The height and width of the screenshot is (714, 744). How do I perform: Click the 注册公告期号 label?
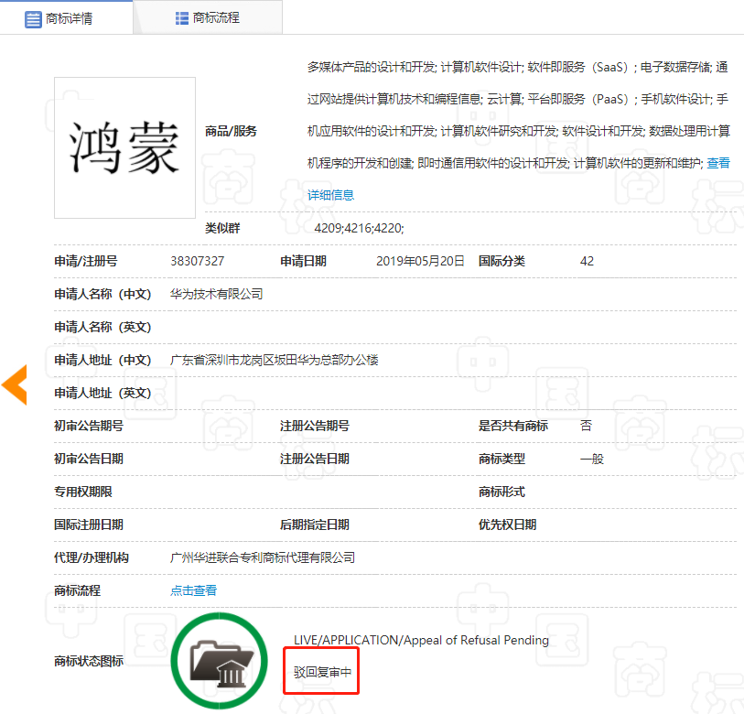coord(315,426)
